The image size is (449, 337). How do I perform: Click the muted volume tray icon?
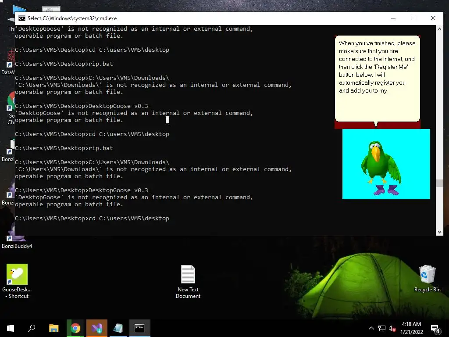[392, 328]
